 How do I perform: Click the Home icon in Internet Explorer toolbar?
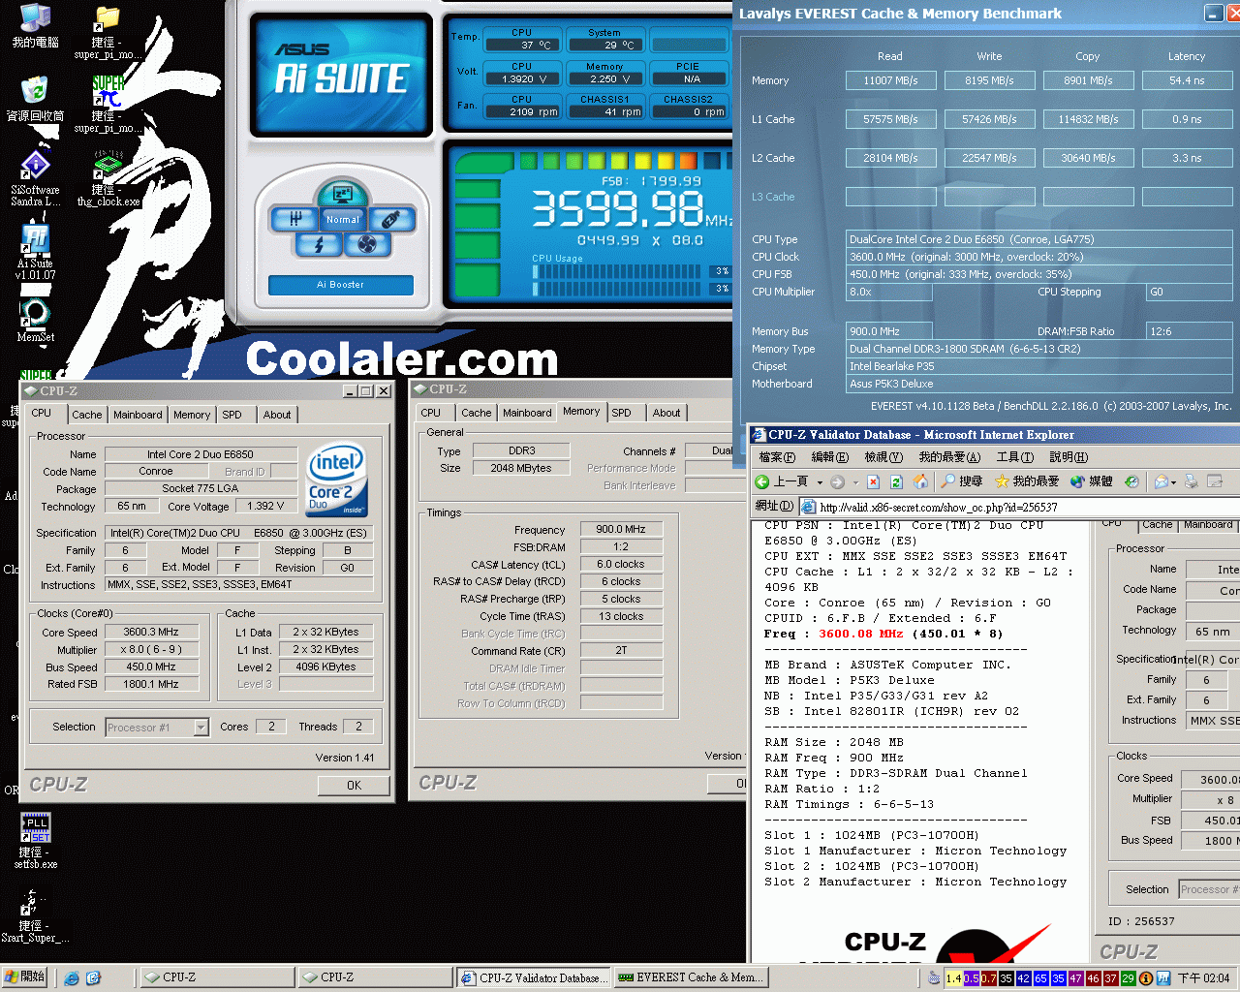pos(920,481)
